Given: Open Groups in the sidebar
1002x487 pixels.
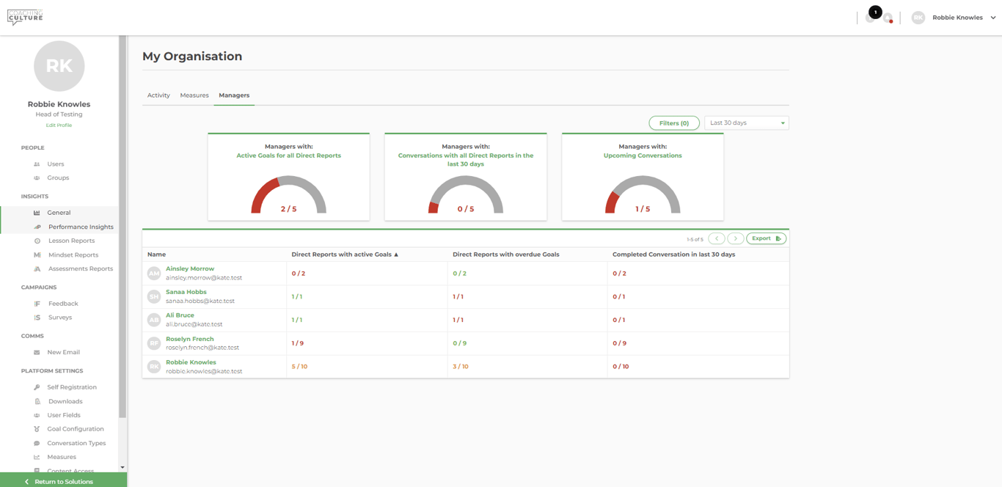Looking at the screenshot, I should tap(59, 178).
